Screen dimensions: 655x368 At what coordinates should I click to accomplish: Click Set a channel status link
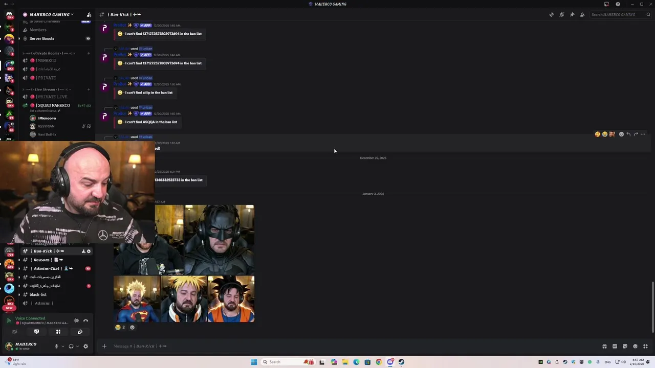pos(45,111)
